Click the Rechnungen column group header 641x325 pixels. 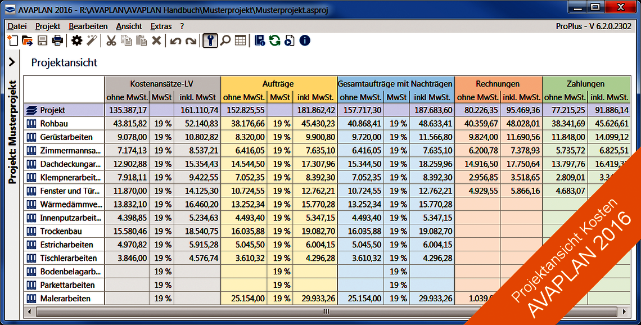coord(498,84)
